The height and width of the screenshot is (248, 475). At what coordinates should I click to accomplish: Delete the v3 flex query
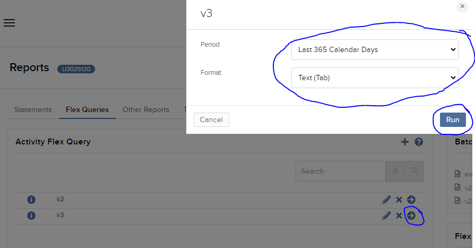click(399, 216)
